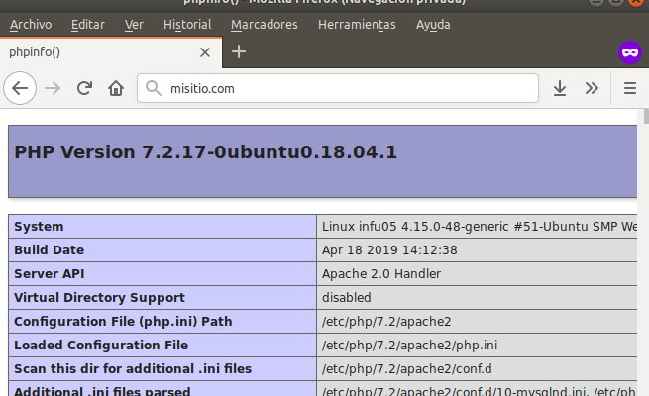The height and width of the screenshot is (396, 649).
Task: Click the Server API label
Action: point(49,274)
